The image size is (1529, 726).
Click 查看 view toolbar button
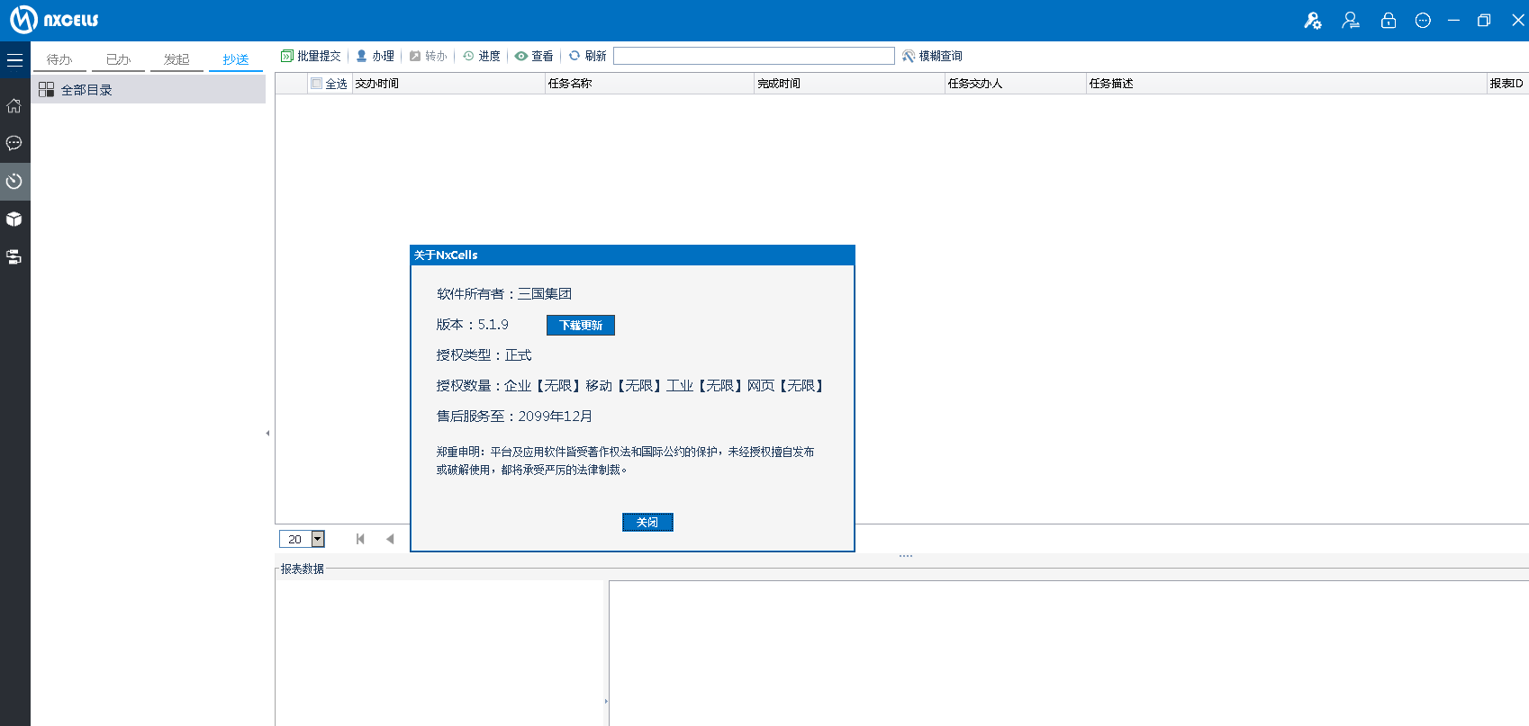click(534, 56)
